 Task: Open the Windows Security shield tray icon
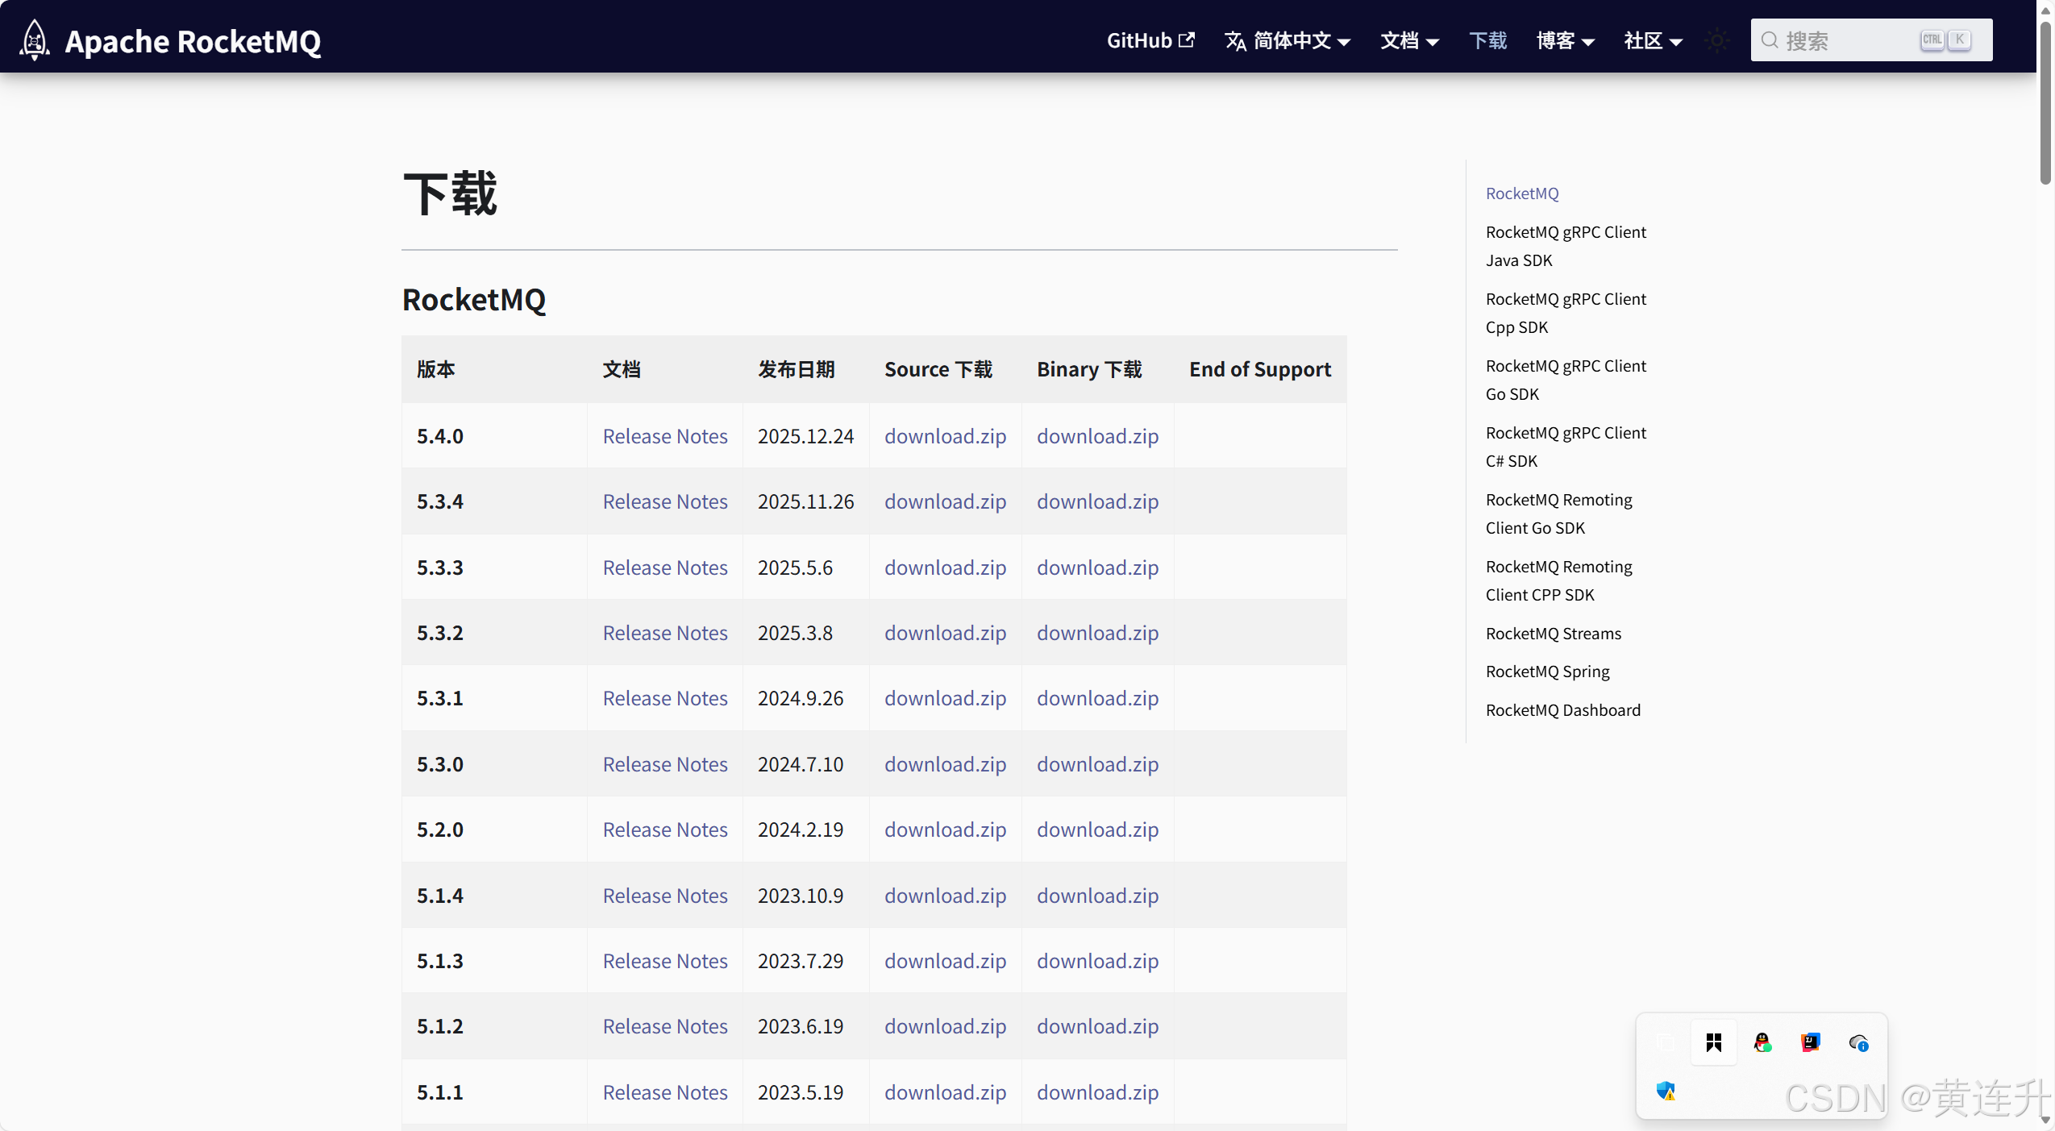[1666, 1091]
